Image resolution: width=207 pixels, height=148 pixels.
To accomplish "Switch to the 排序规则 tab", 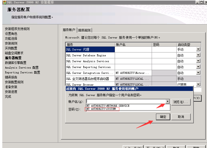I will pos(84,30).
